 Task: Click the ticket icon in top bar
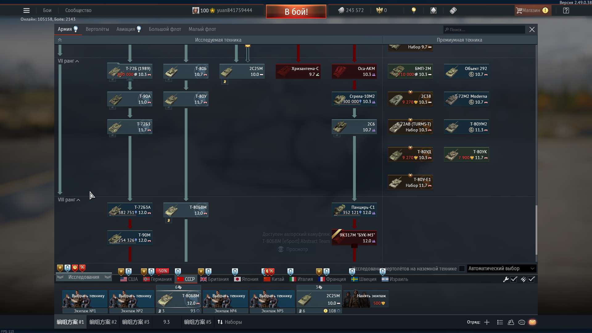point(453,10)
